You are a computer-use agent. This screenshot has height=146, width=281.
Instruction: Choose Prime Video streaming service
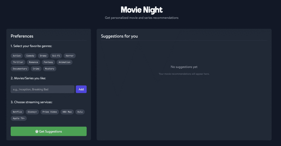pyautogui.click(x=50, y=112)
